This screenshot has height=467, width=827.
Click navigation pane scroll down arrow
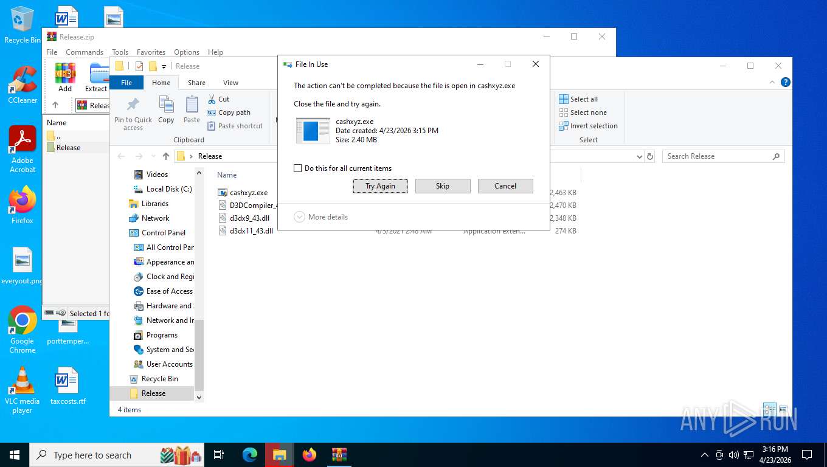pos(199,397)
